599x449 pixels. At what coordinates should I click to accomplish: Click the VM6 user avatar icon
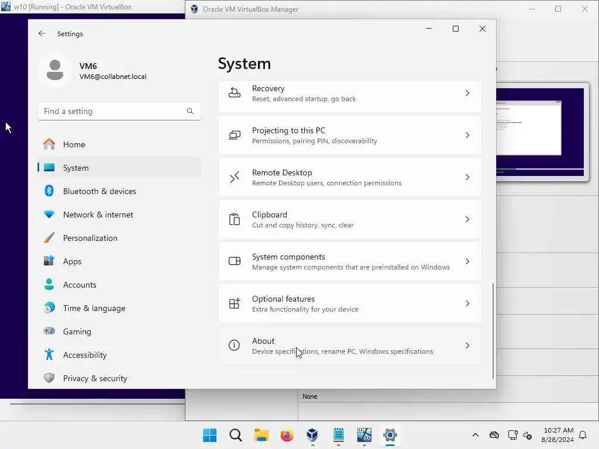pyautogui.click(x=54, y=70)
